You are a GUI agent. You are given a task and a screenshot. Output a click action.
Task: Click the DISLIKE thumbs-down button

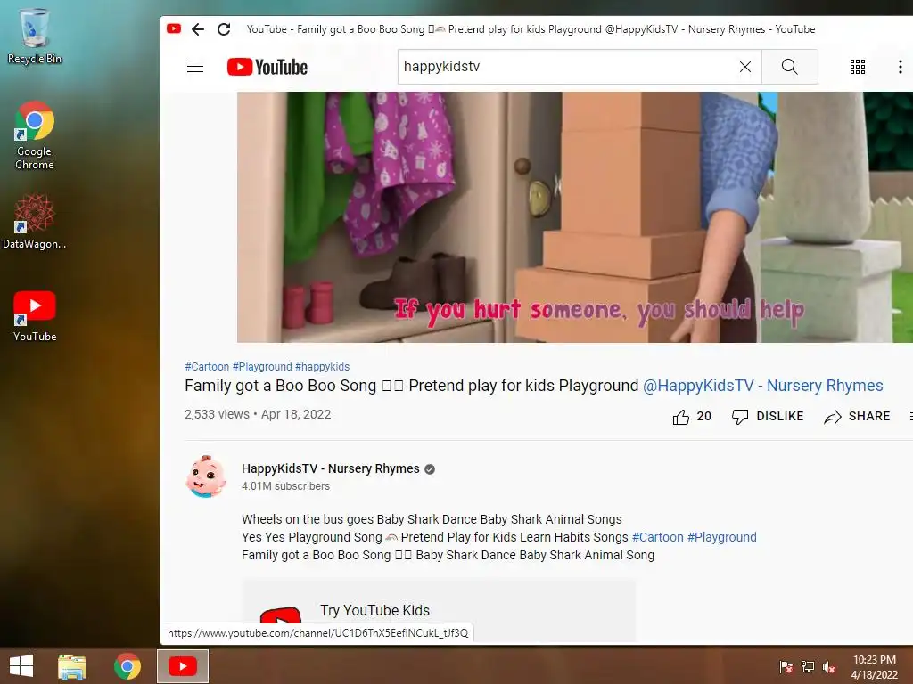pos(768,417)
